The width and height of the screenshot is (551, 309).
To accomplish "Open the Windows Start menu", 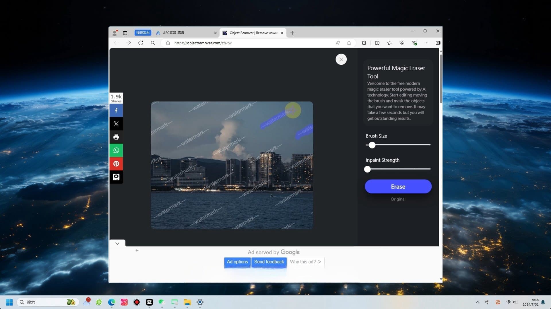I will [9, 302].
